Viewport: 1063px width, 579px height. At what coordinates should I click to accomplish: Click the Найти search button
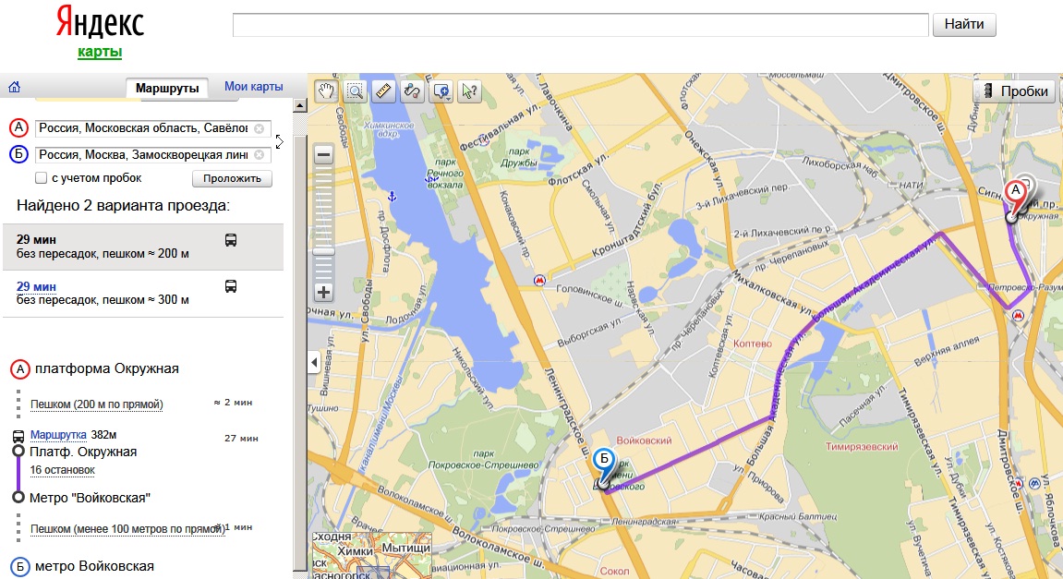[x=964, y=24]
